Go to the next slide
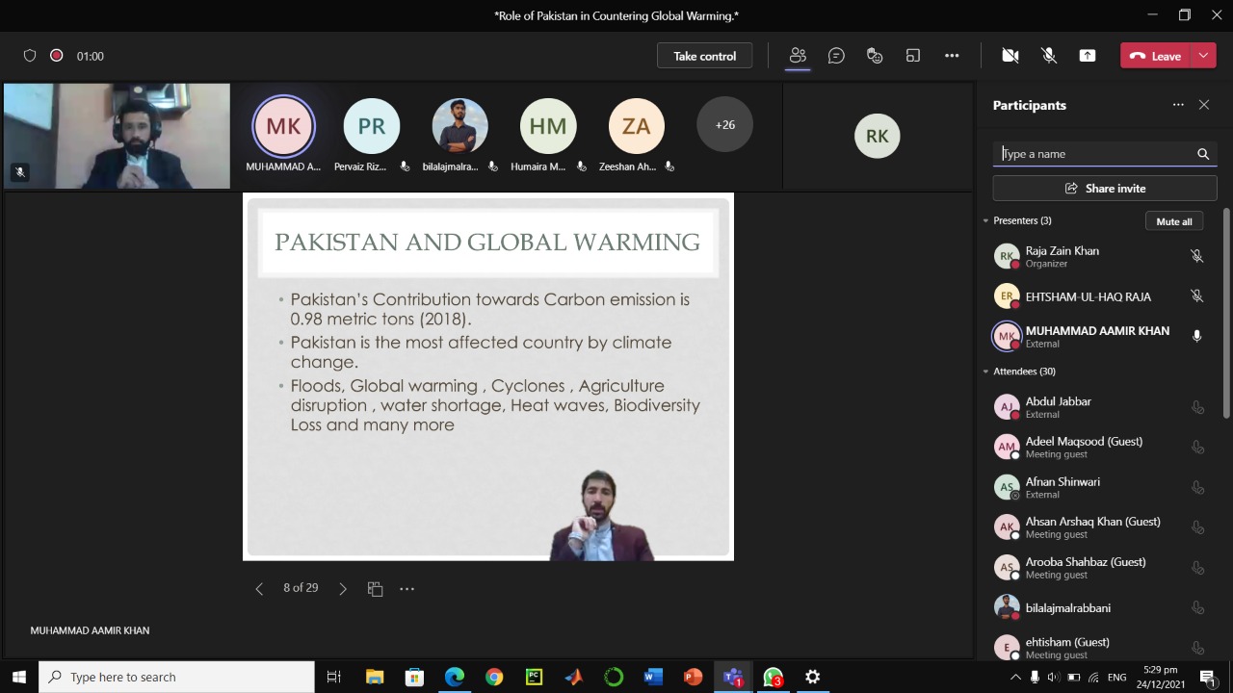 tap(343, 588)
